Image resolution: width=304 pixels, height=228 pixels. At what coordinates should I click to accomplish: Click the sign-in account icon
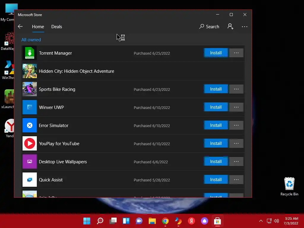pos(230,26)
